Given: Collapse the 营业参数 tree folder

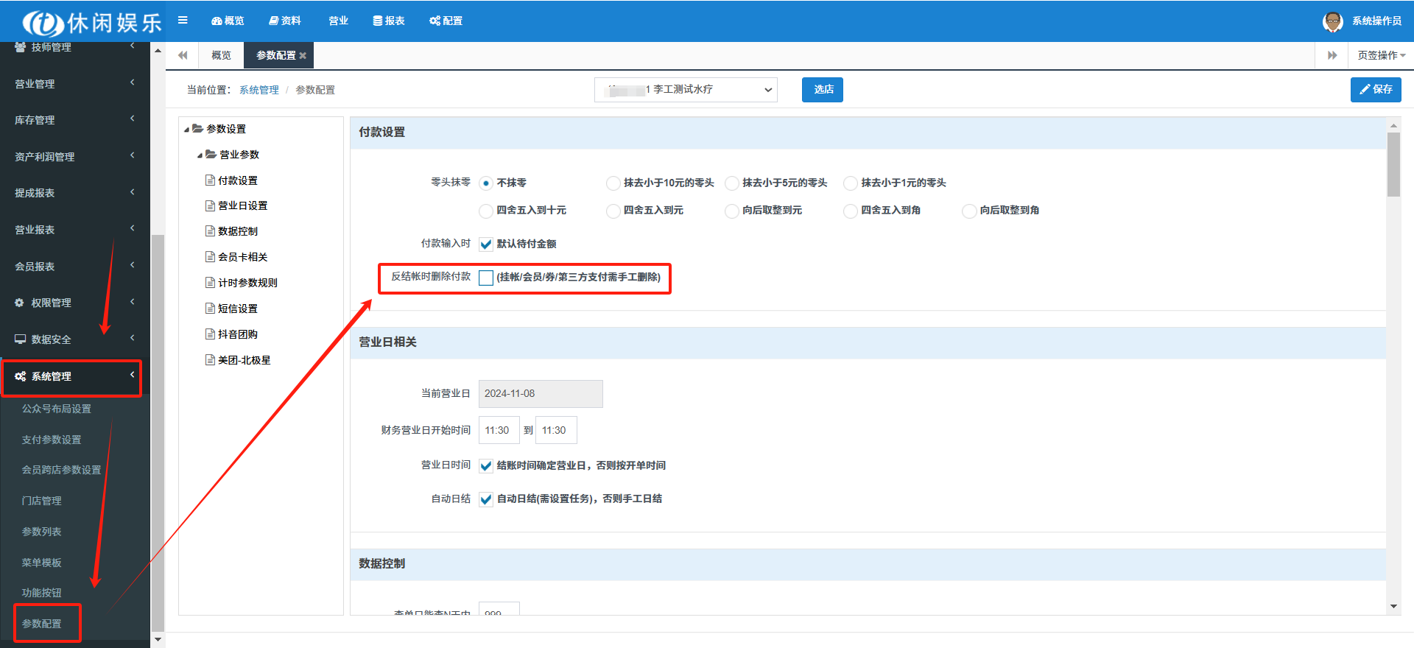Looking at the screenshot, I should coord(200,155).
